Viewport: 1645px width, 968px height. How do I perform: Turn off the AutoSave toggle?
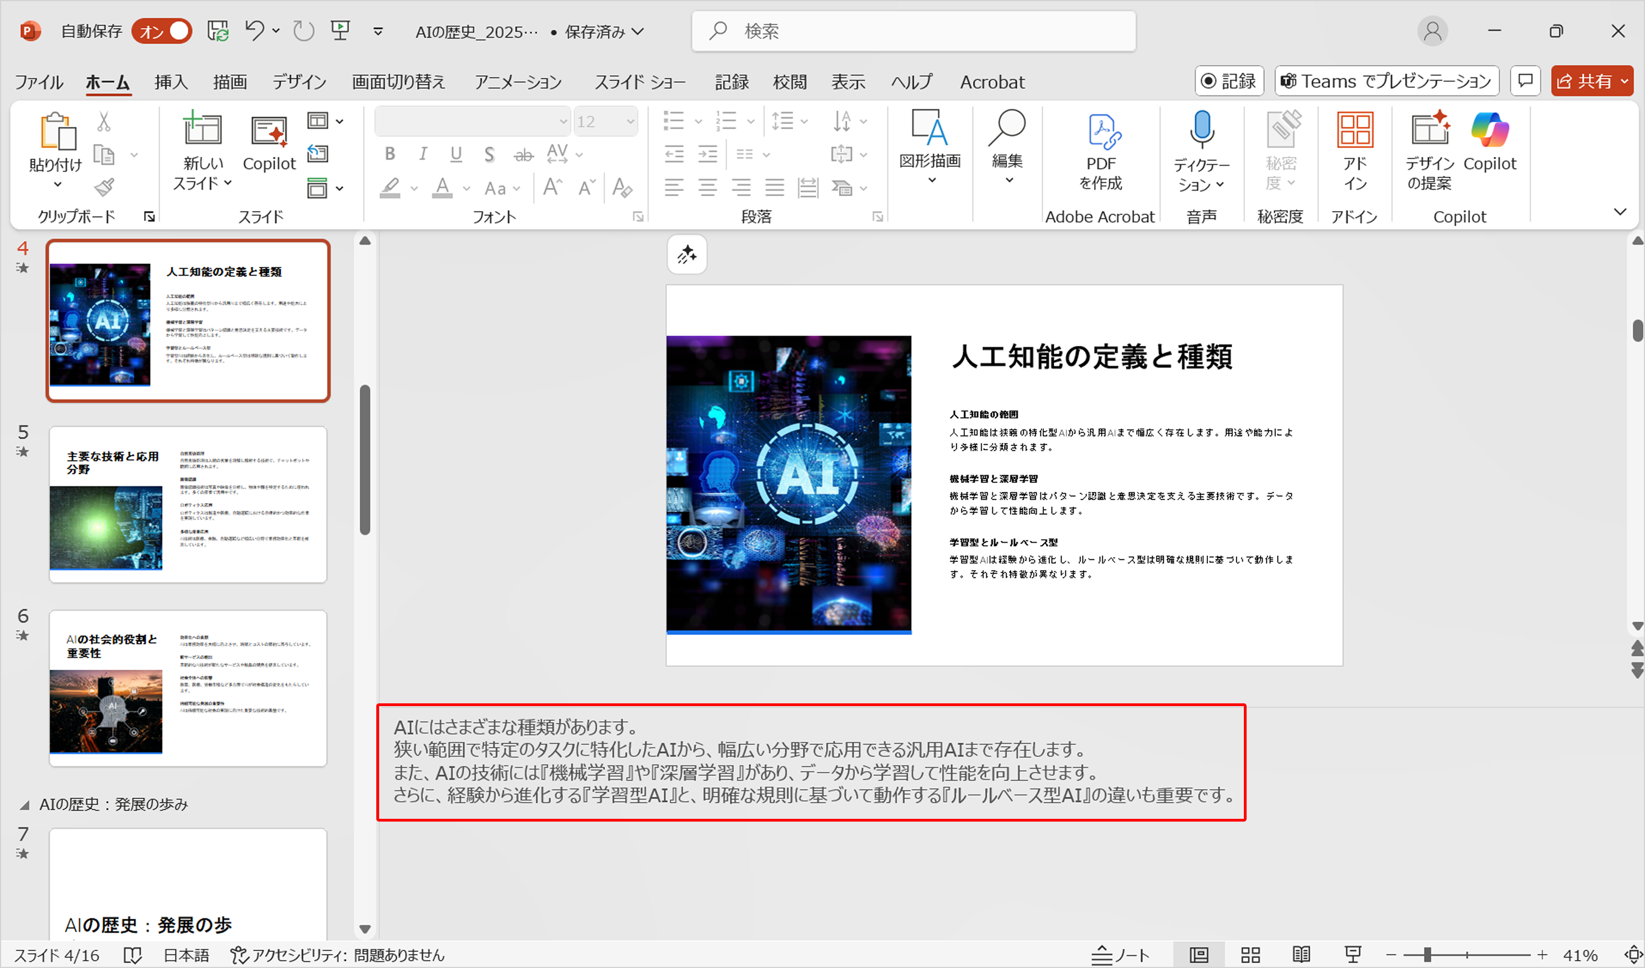161,31
